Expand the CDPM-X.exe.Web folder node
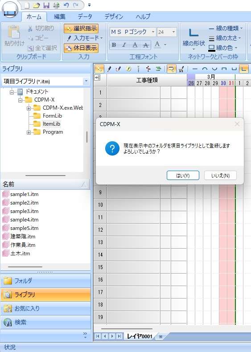 [29, 108]
